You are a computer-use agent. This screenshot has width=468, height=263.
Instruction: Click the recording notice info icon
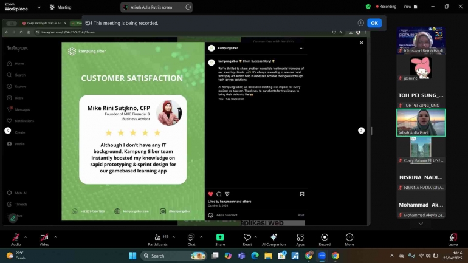(x=360, y=23)
